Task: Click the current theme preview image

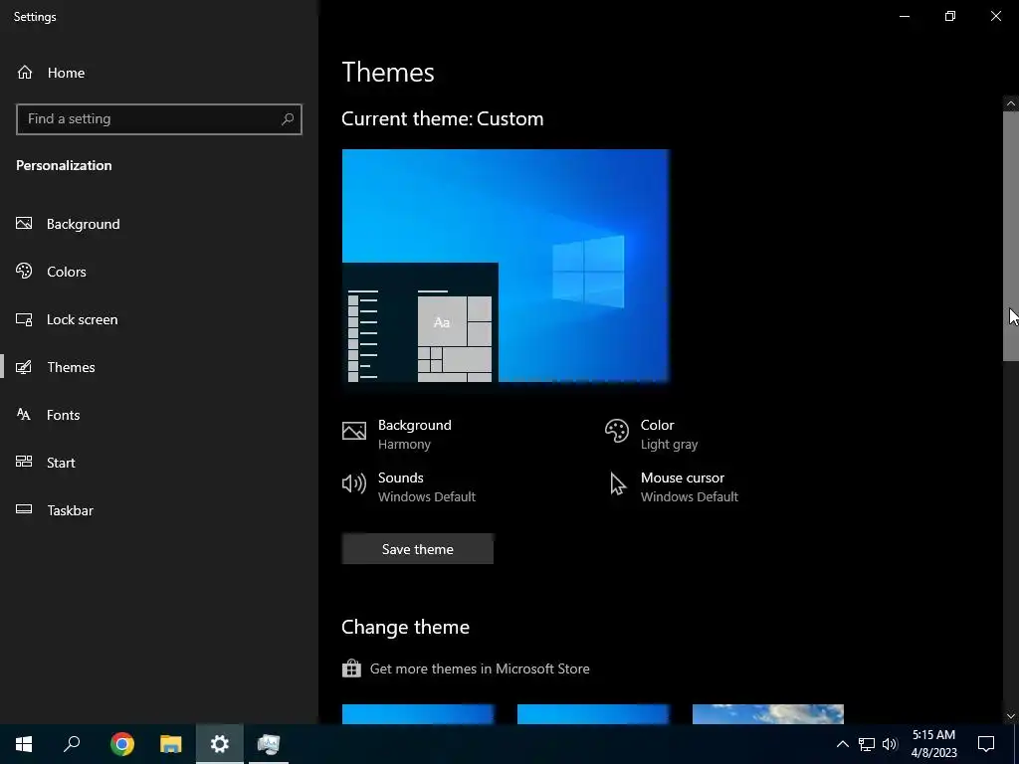Action: (506, 266)
